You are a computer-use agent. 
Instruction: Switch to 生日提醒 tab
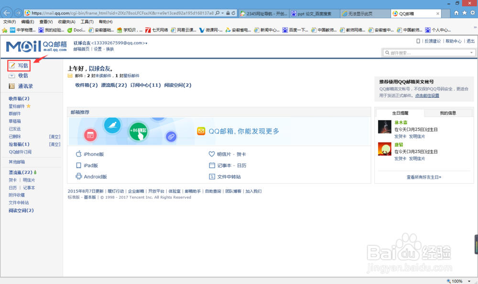click(x=400, y=113)
